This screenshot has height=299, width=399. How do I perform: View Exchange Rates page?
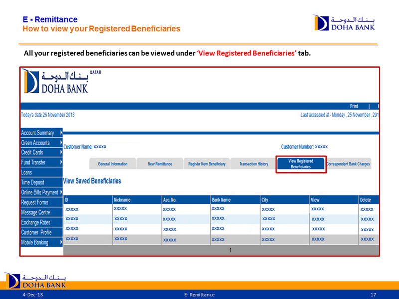36,222
